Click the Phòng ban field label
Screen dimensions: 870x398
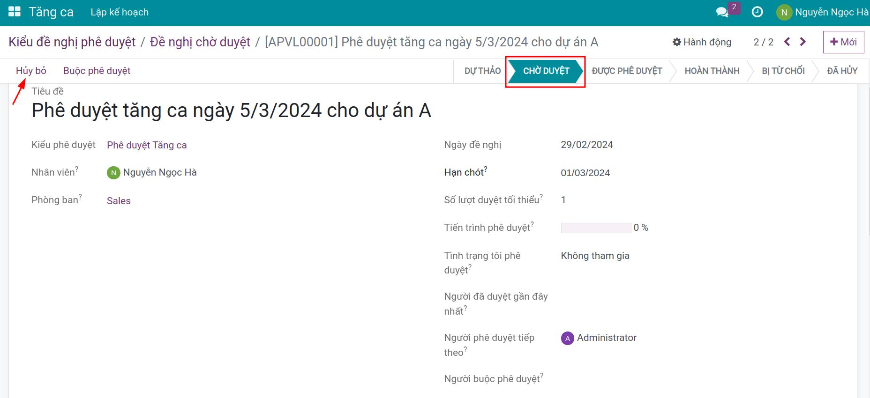(x=57, y=199)
